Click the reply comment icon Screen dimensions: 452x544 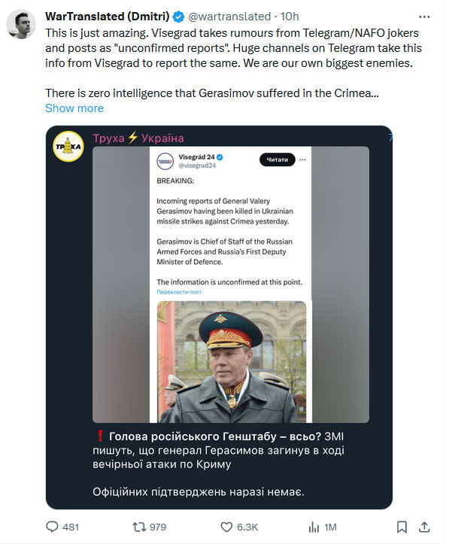coord(53,527)
